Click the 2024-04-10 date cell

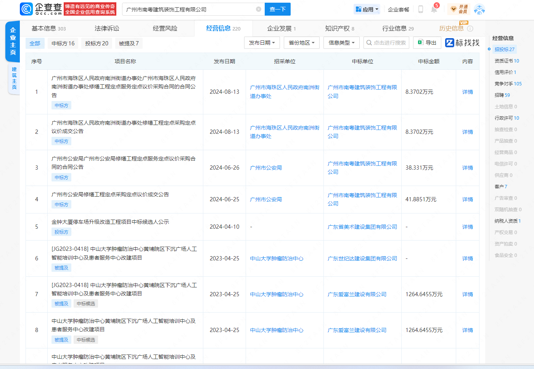pyautogui.click(x=224, y=227)
